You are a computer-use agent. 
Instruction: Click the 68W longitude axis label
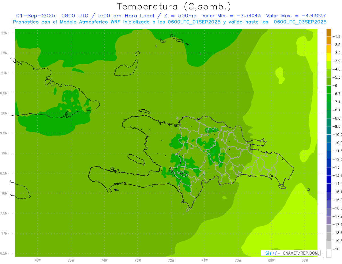pyautogui.click(x=305, y=260)
